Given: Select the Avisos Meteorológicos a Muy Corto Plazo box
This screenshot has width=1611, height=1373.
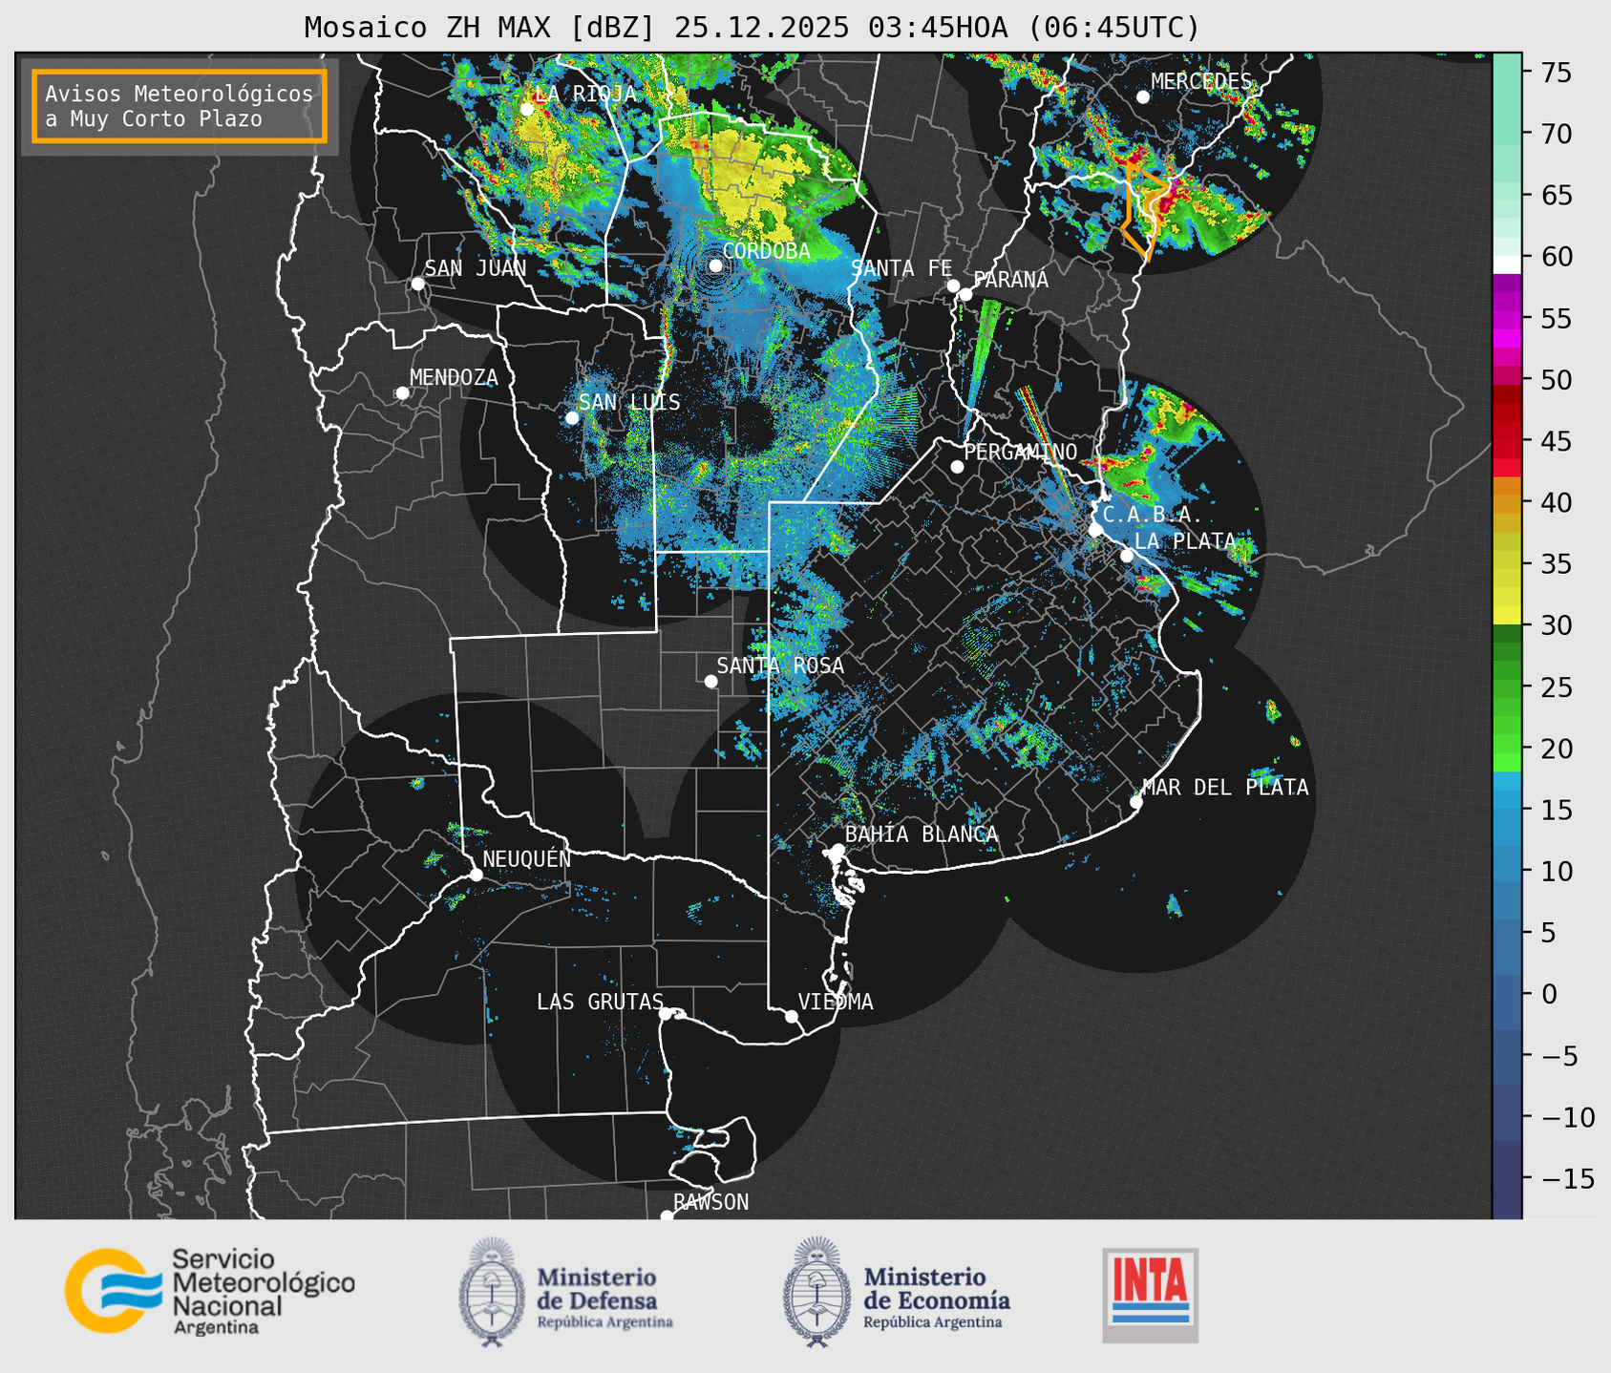Looking at the screenshot, I should [180, 105].
